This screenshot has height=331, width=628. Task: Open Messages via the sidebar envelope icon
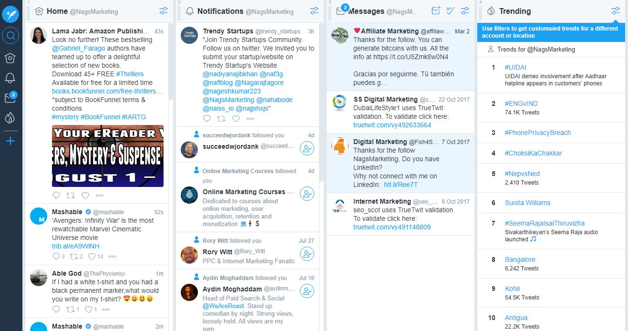click(x=10, y=98)
